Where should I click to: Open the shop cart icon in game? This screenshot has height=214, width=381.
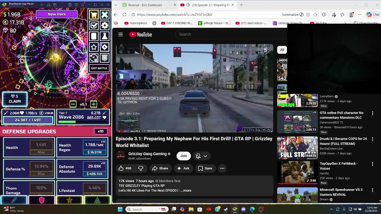[94, 15]
